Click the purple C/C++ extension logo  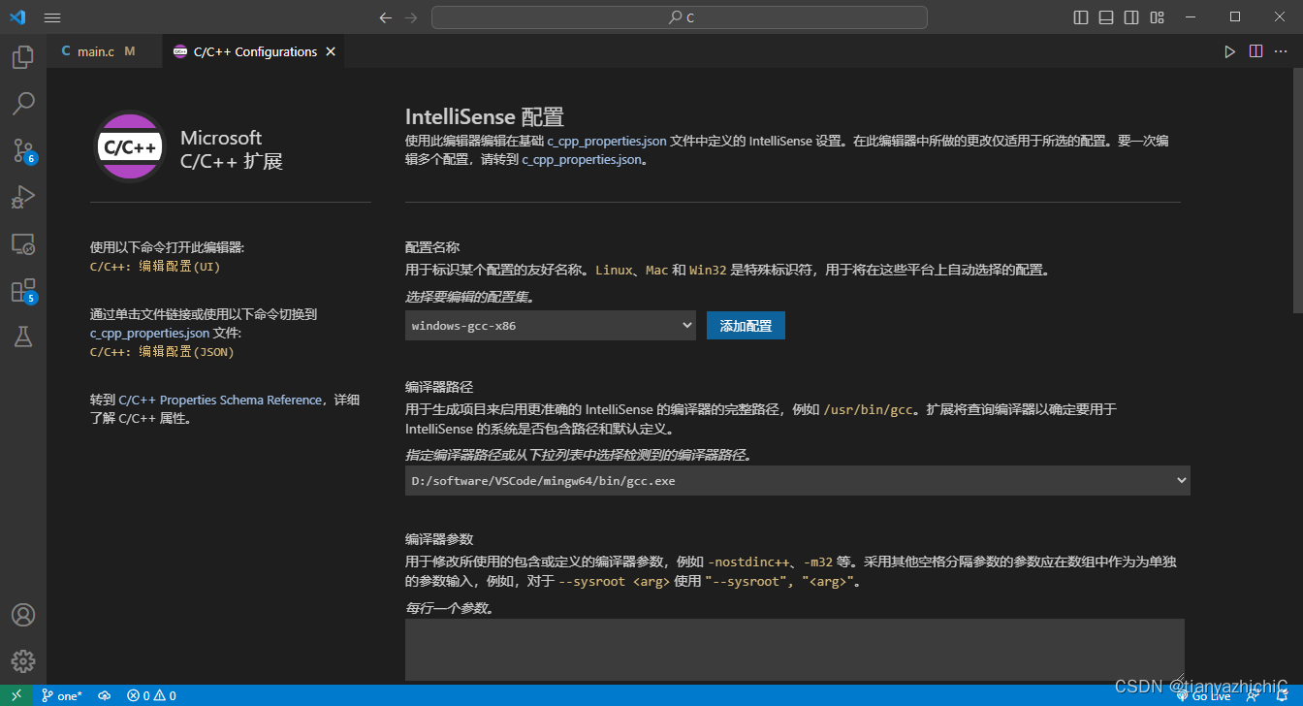pos(130,147)
